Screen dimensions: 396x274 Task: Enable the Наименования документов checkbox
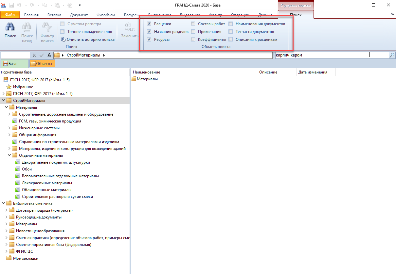(x=231, y=24)
